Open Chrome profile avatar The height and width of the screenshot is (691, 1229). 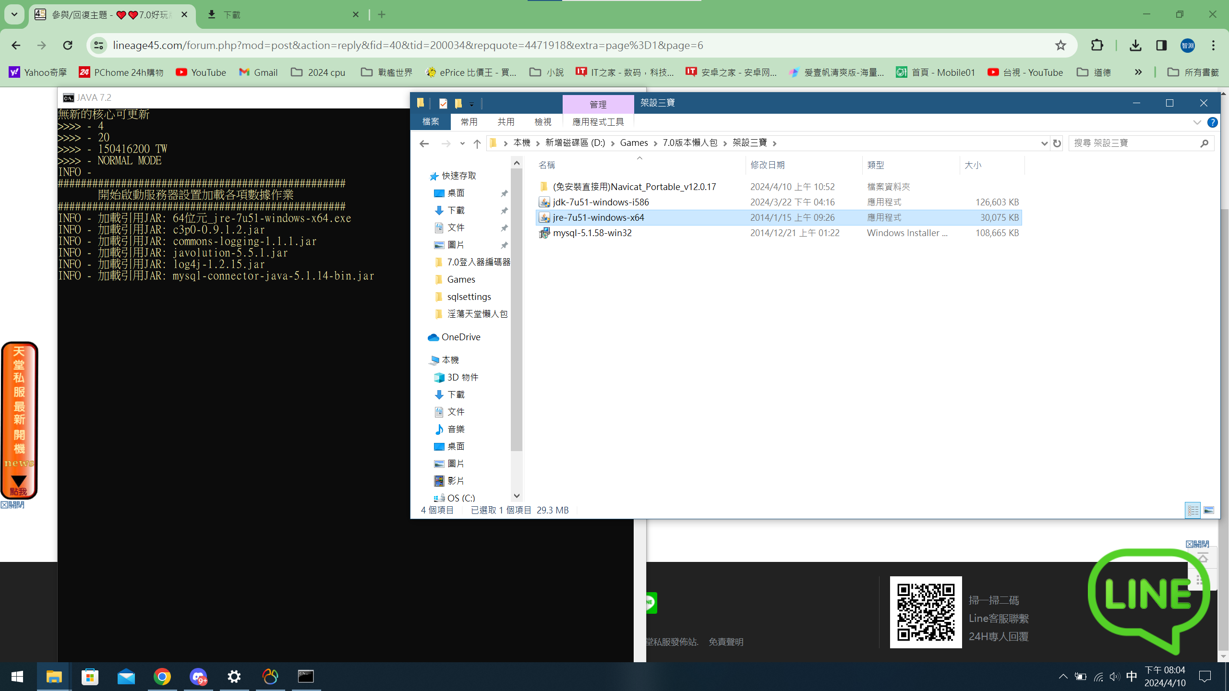click(x=1188, y=45)
